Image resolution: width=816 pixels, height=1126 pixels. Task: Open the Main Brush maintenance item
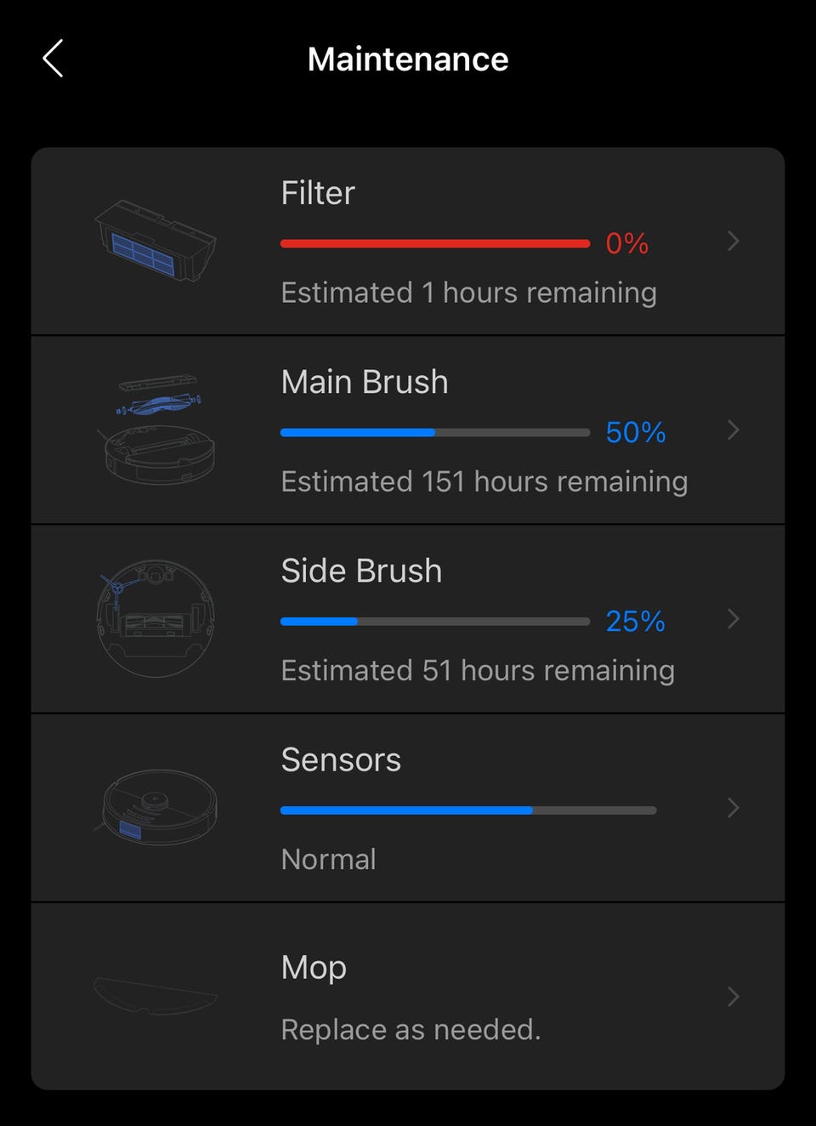(364, 382)
